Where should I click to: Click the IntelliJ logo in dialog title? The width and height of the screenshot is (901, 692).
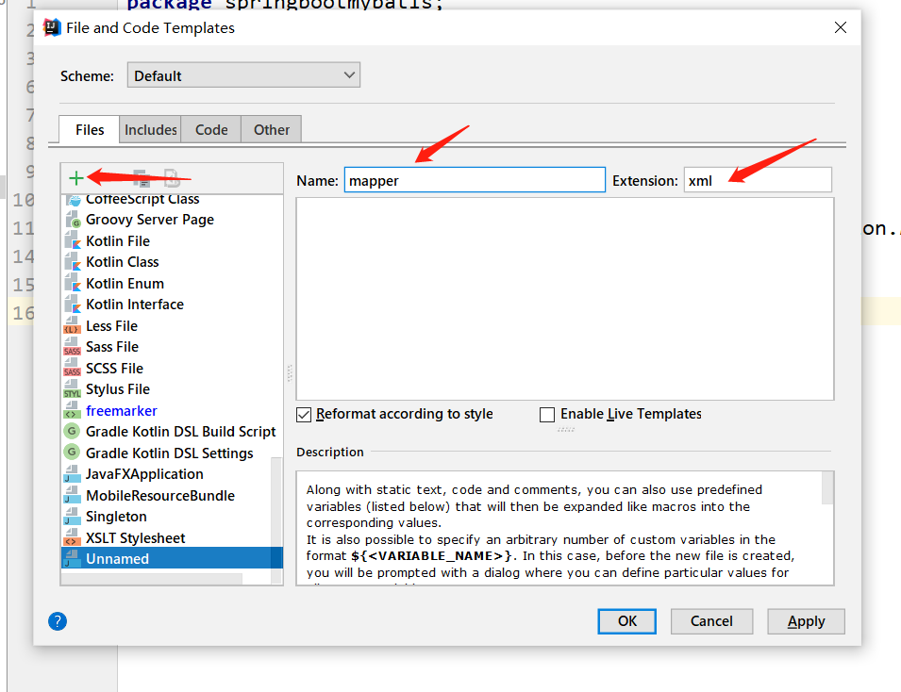52,27
